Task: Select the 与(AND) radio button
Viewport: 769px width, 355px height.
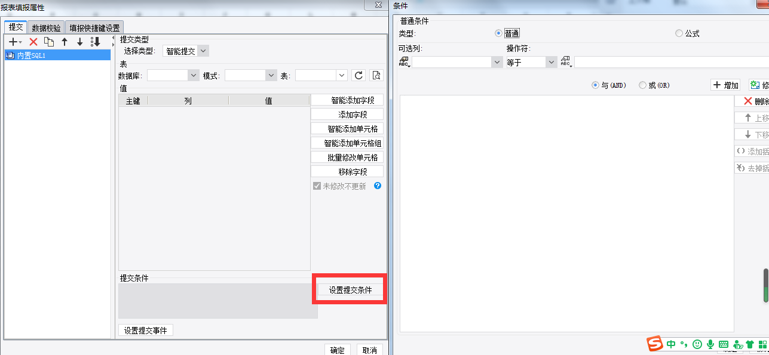Action: (595, 85)
